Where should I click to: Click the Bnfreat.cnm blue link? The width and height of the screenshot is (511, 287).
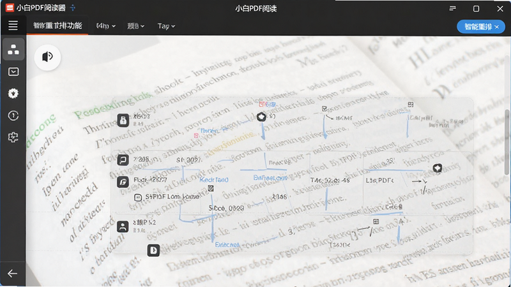pos(270,178)
